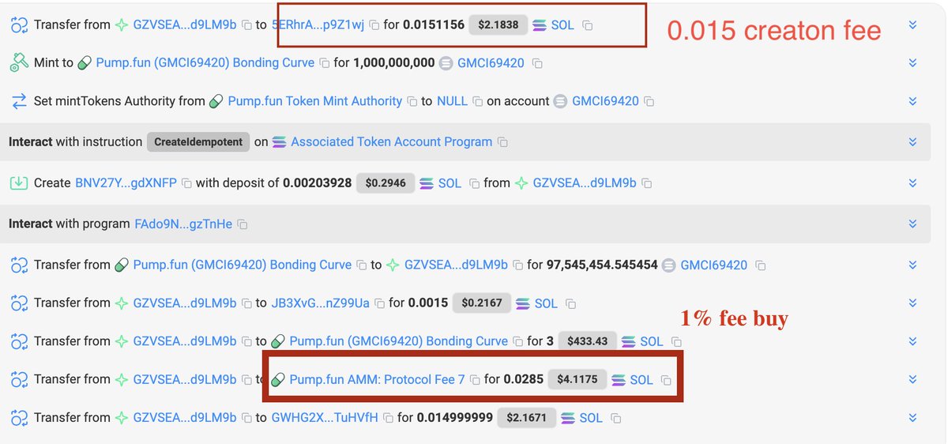Open GZVSEA...d9LM9b link in Create row
This screenshot has height=444, width=948.
[585, 183]
